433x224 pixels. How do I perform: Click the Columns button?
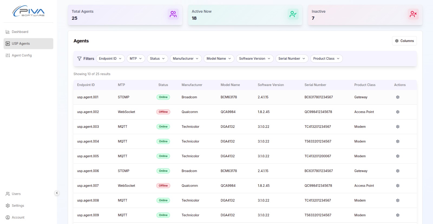click(x=404, y=41)
